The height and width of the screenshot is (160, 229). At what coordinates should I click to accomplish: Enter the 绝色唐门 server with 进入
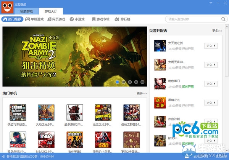(211, 84)
